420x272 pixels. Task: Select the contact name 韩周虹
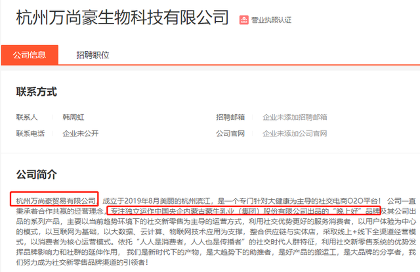pyautogui.click(x=73, y=117)
